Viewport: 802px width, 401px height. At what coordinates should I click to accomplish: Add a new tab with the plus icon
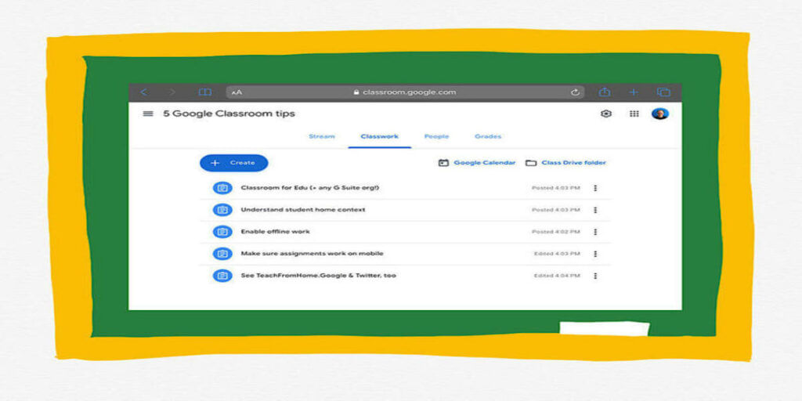click(x=634, y=92)
